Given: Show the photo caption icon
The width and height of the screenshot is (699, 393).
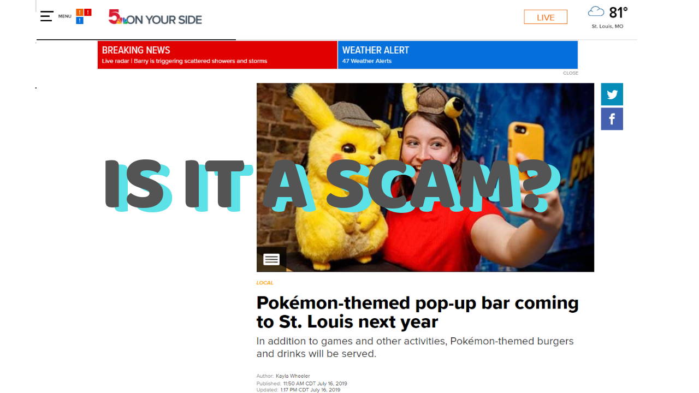Looking at the screenshot, I should 271,260.
